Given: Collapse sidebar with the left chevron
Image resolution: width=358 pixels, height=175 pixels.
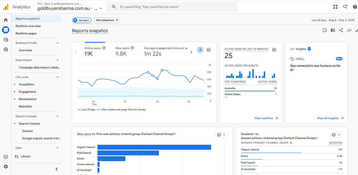Looking at the screenshot, I should [57, 169].
